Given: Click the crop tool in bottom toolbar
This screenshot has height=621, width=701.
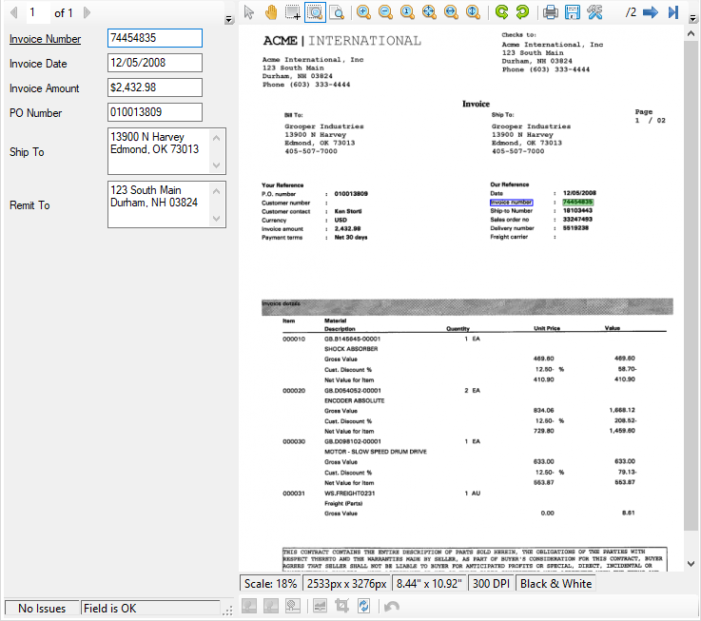Looking at the screenshot, I should (342, 606).
